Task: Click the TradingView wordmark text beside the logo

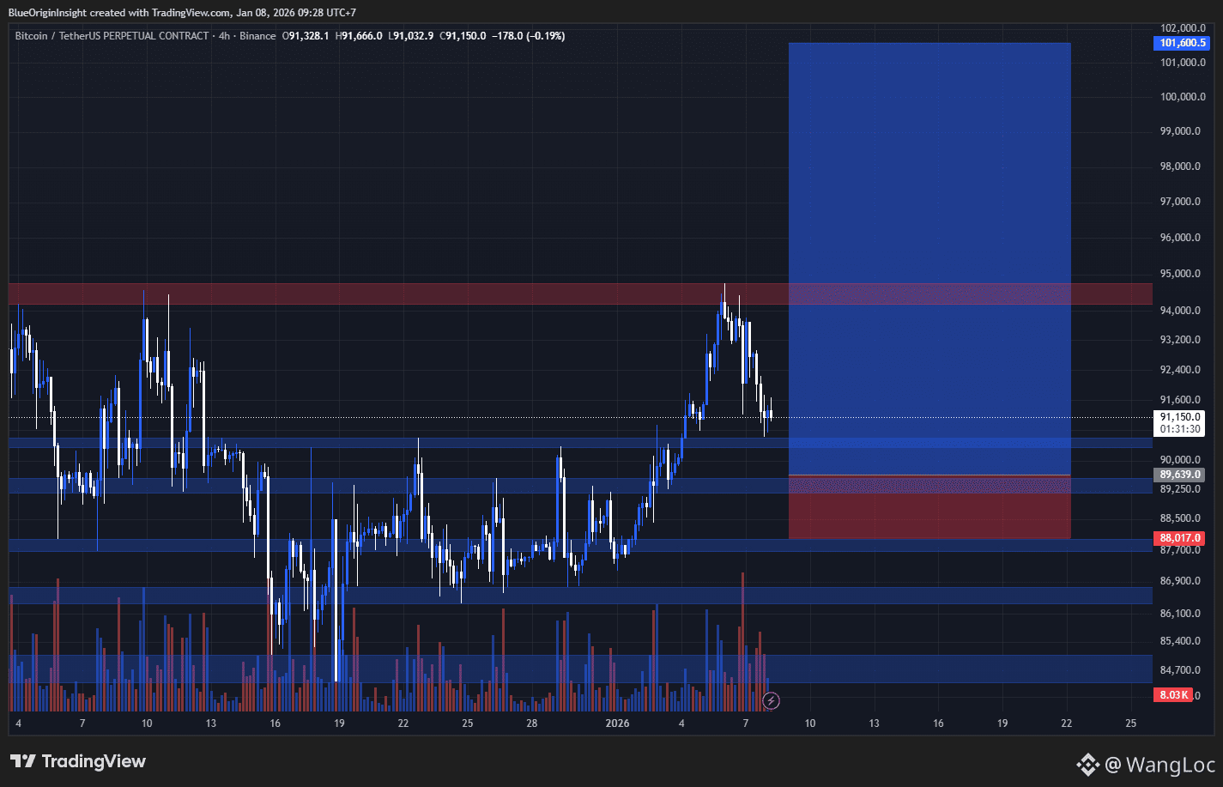Action: coord(94,761)
